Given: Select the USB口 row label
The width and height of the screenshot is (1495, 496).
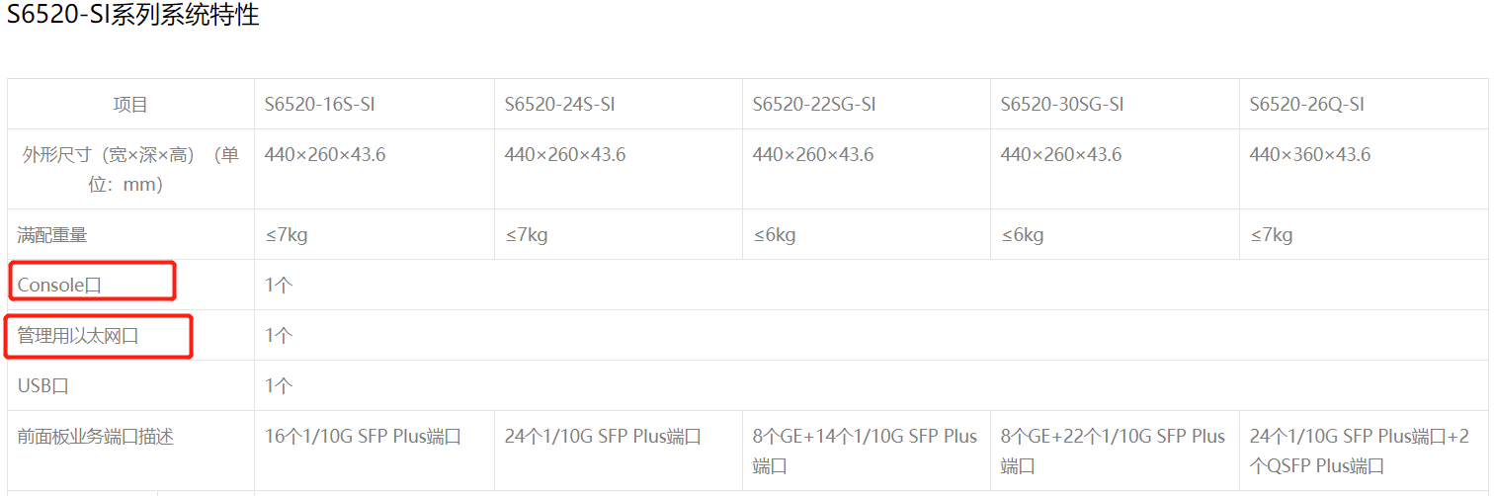Looking at the screenshot, I should tap(43, 386).
